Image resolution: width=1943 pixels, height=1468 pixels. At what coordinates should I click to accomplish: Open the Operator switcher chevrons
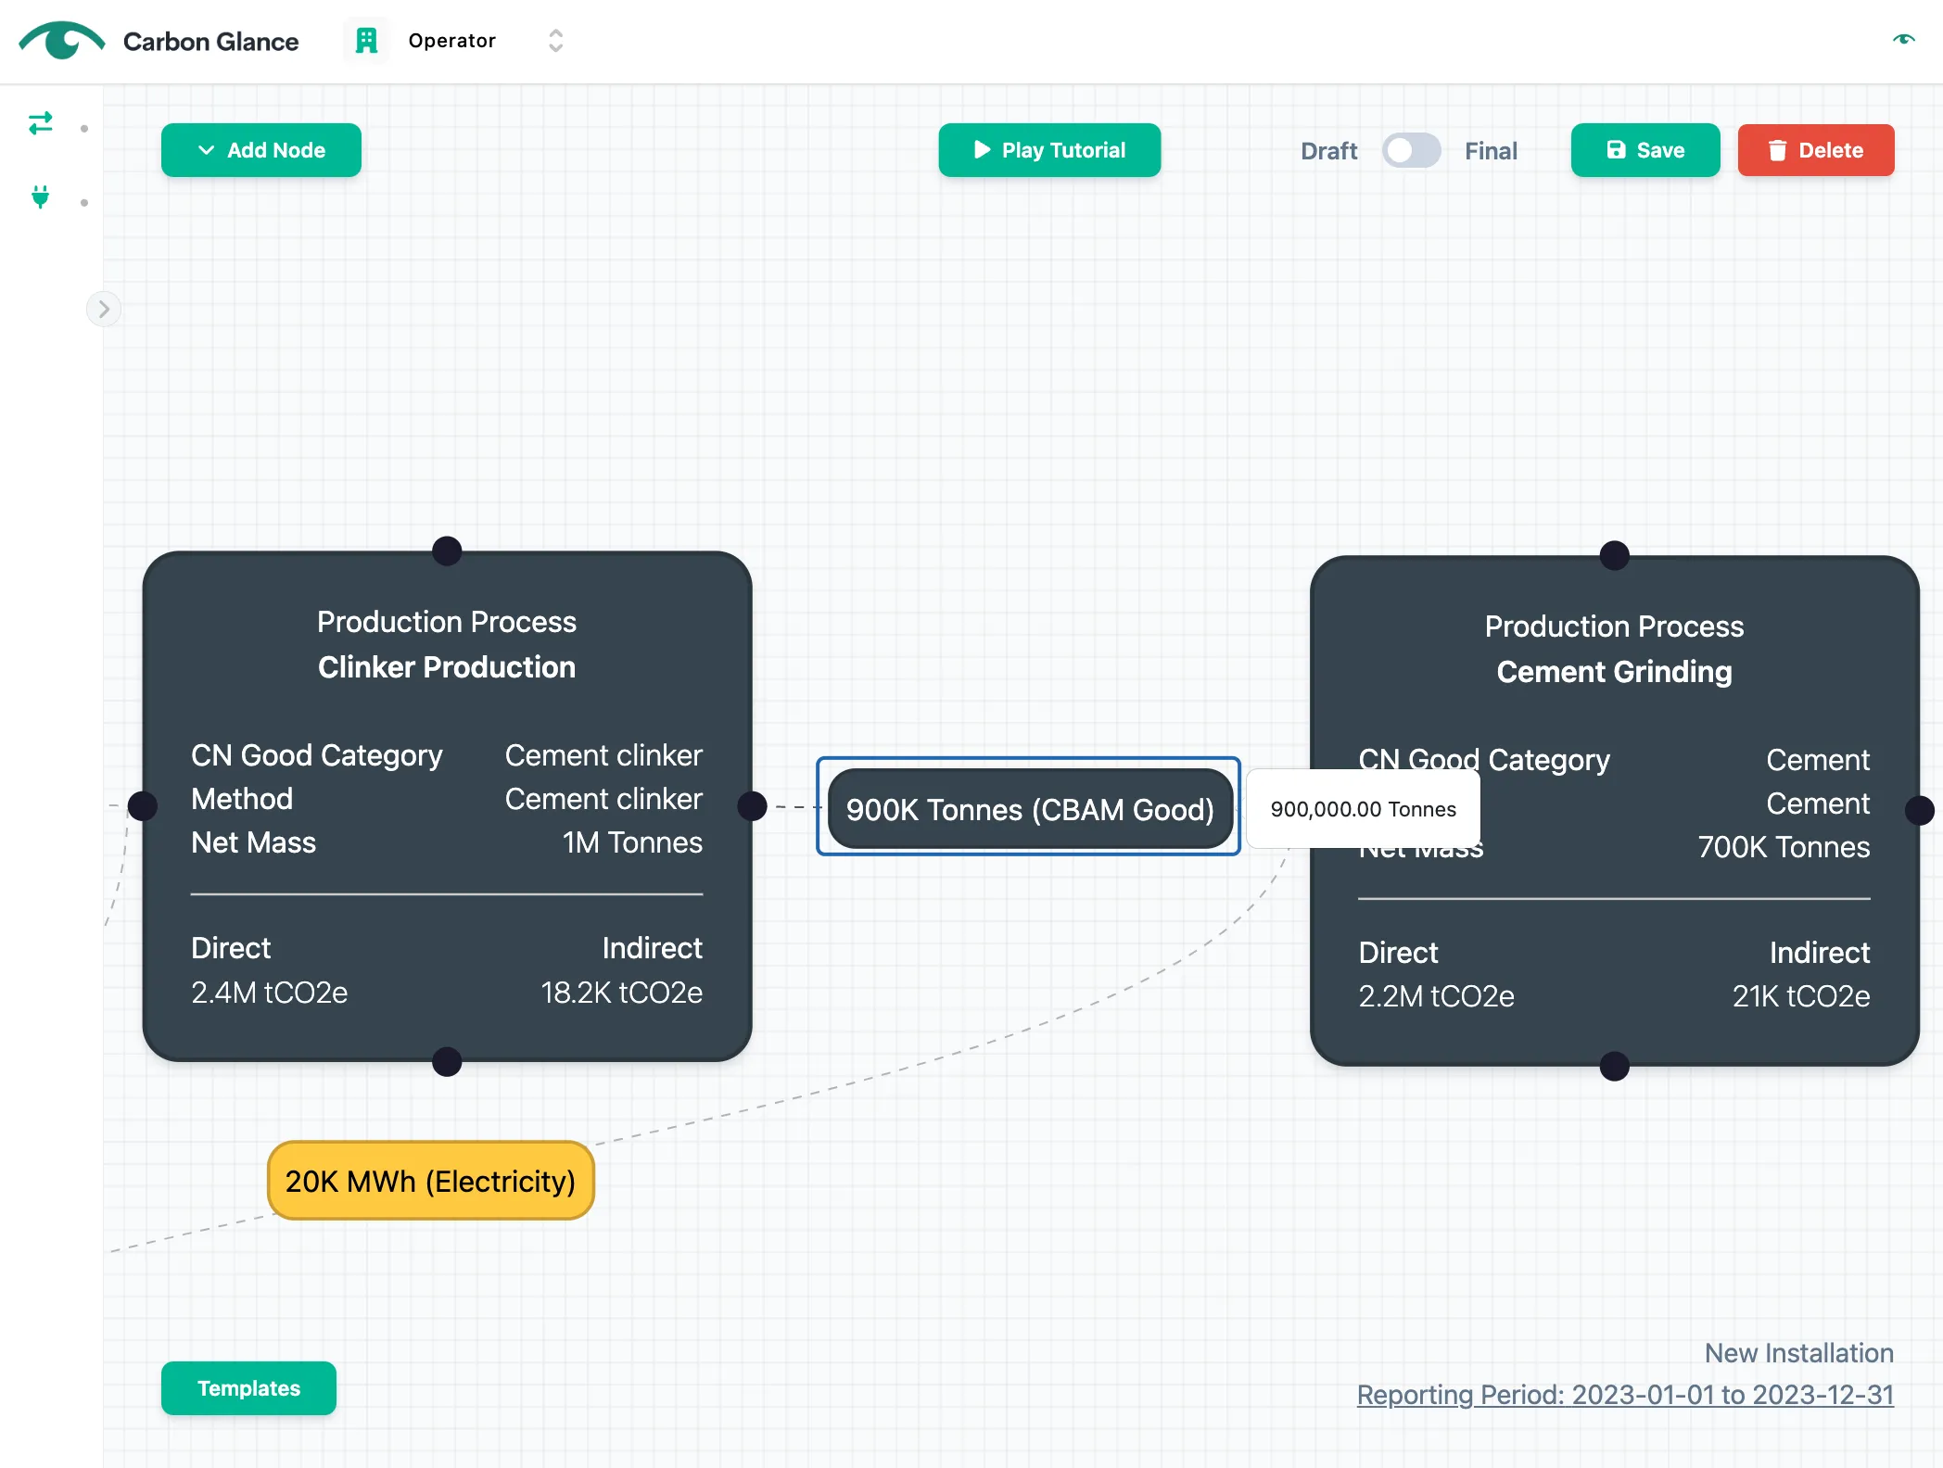point(555,41)
